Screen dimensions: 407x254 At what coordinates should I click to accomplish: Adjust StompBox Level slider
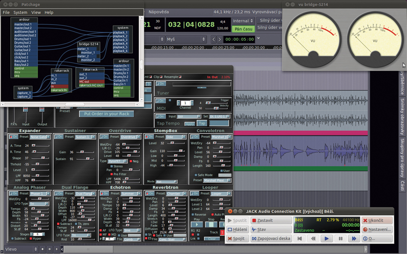pyautogui.click(x=176, y=143)
